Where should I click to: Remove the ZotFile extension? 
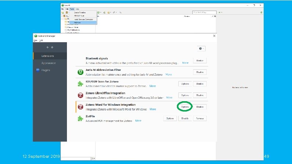[x=200, y=118]
